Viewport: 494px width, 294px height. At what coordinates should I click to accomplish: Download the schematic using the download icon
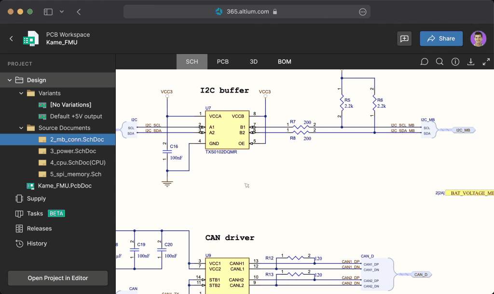click(470, 61)
